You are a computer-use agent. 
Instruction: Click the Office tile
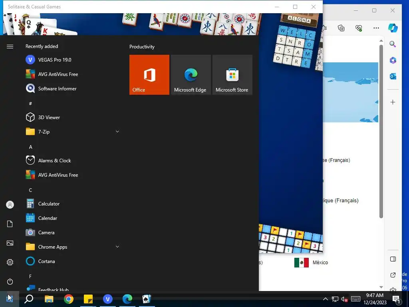(x=149, y=75)
